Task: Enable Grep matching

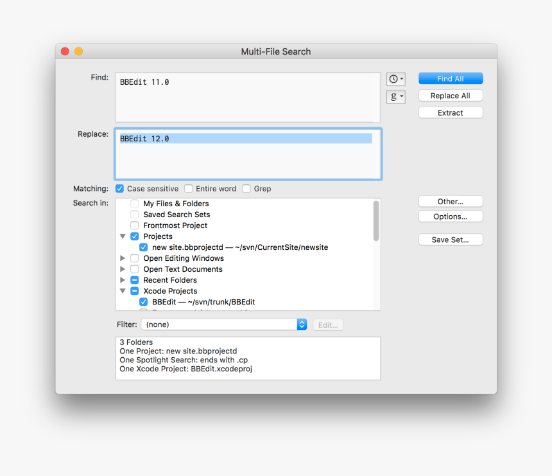Action: tap(246, 188)
